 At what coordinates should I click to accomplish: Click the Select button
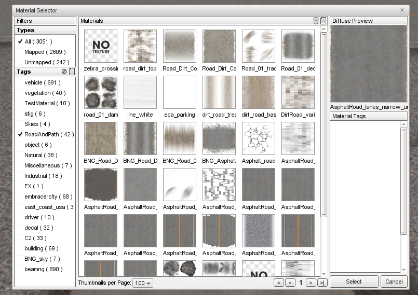[x=354, y=282]
